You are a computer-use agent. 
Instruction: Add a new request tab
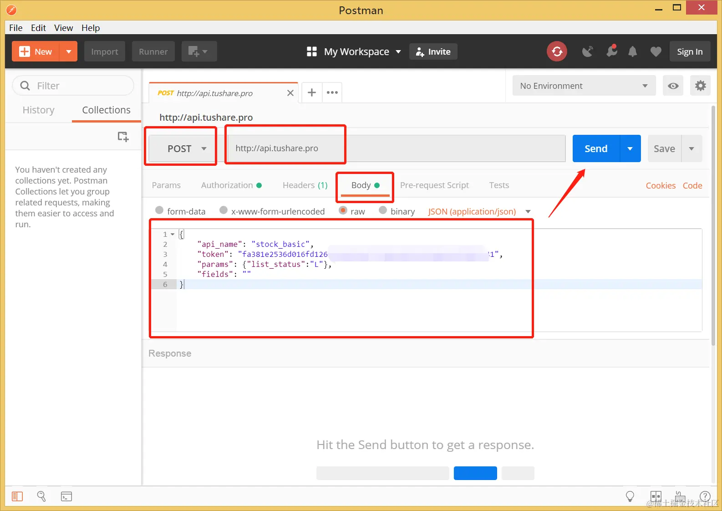click(x=312, y=92)
